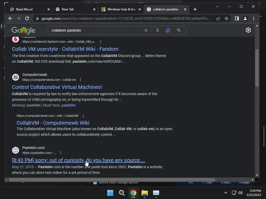Screen dimensions: 266x199
Task: Open File Explorer from the taskbar
Action: (145, 193)
